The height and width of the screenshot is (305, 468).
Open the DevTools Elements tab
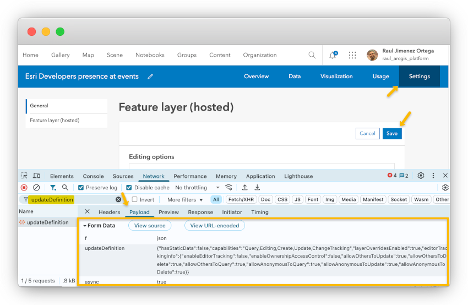click(62, 176)
